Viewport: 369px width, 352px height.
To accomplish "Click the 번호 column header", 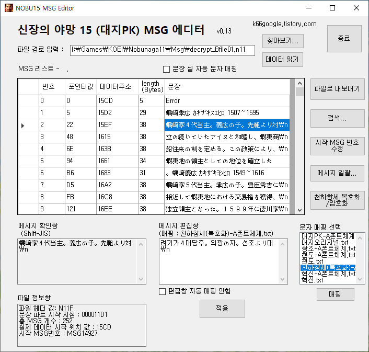I will [x=52, y=87].
